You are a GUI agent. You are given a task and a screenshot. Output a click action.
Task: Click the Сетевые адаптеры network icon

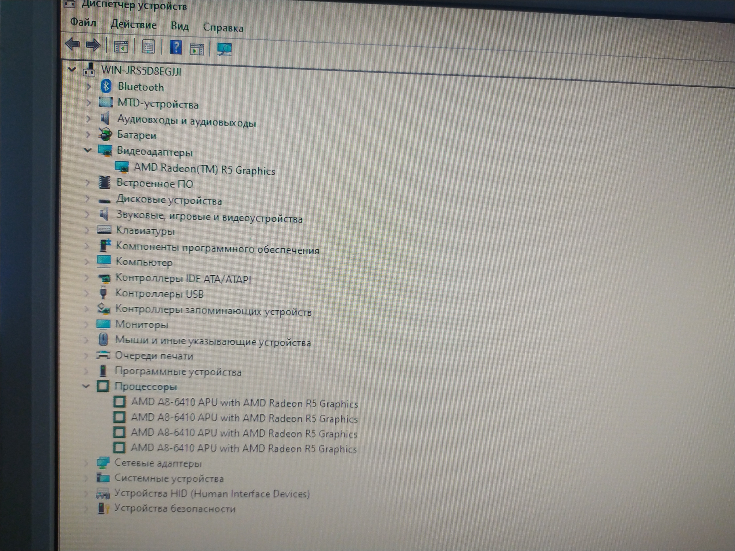coord(102,463)
